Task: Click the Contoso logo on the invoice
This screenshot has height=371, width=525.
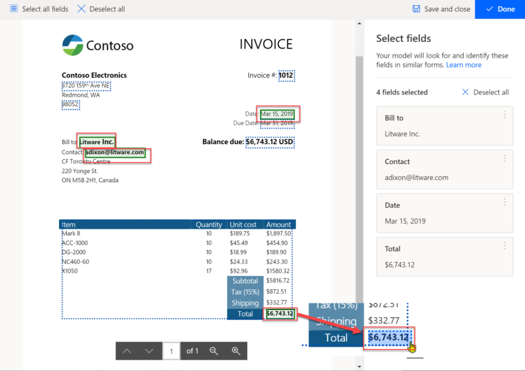Action: [98, 45]
